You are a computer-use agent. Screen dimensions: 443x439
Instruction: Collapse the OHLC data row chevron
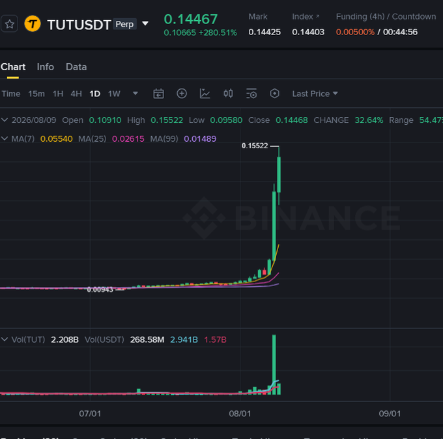5,120
